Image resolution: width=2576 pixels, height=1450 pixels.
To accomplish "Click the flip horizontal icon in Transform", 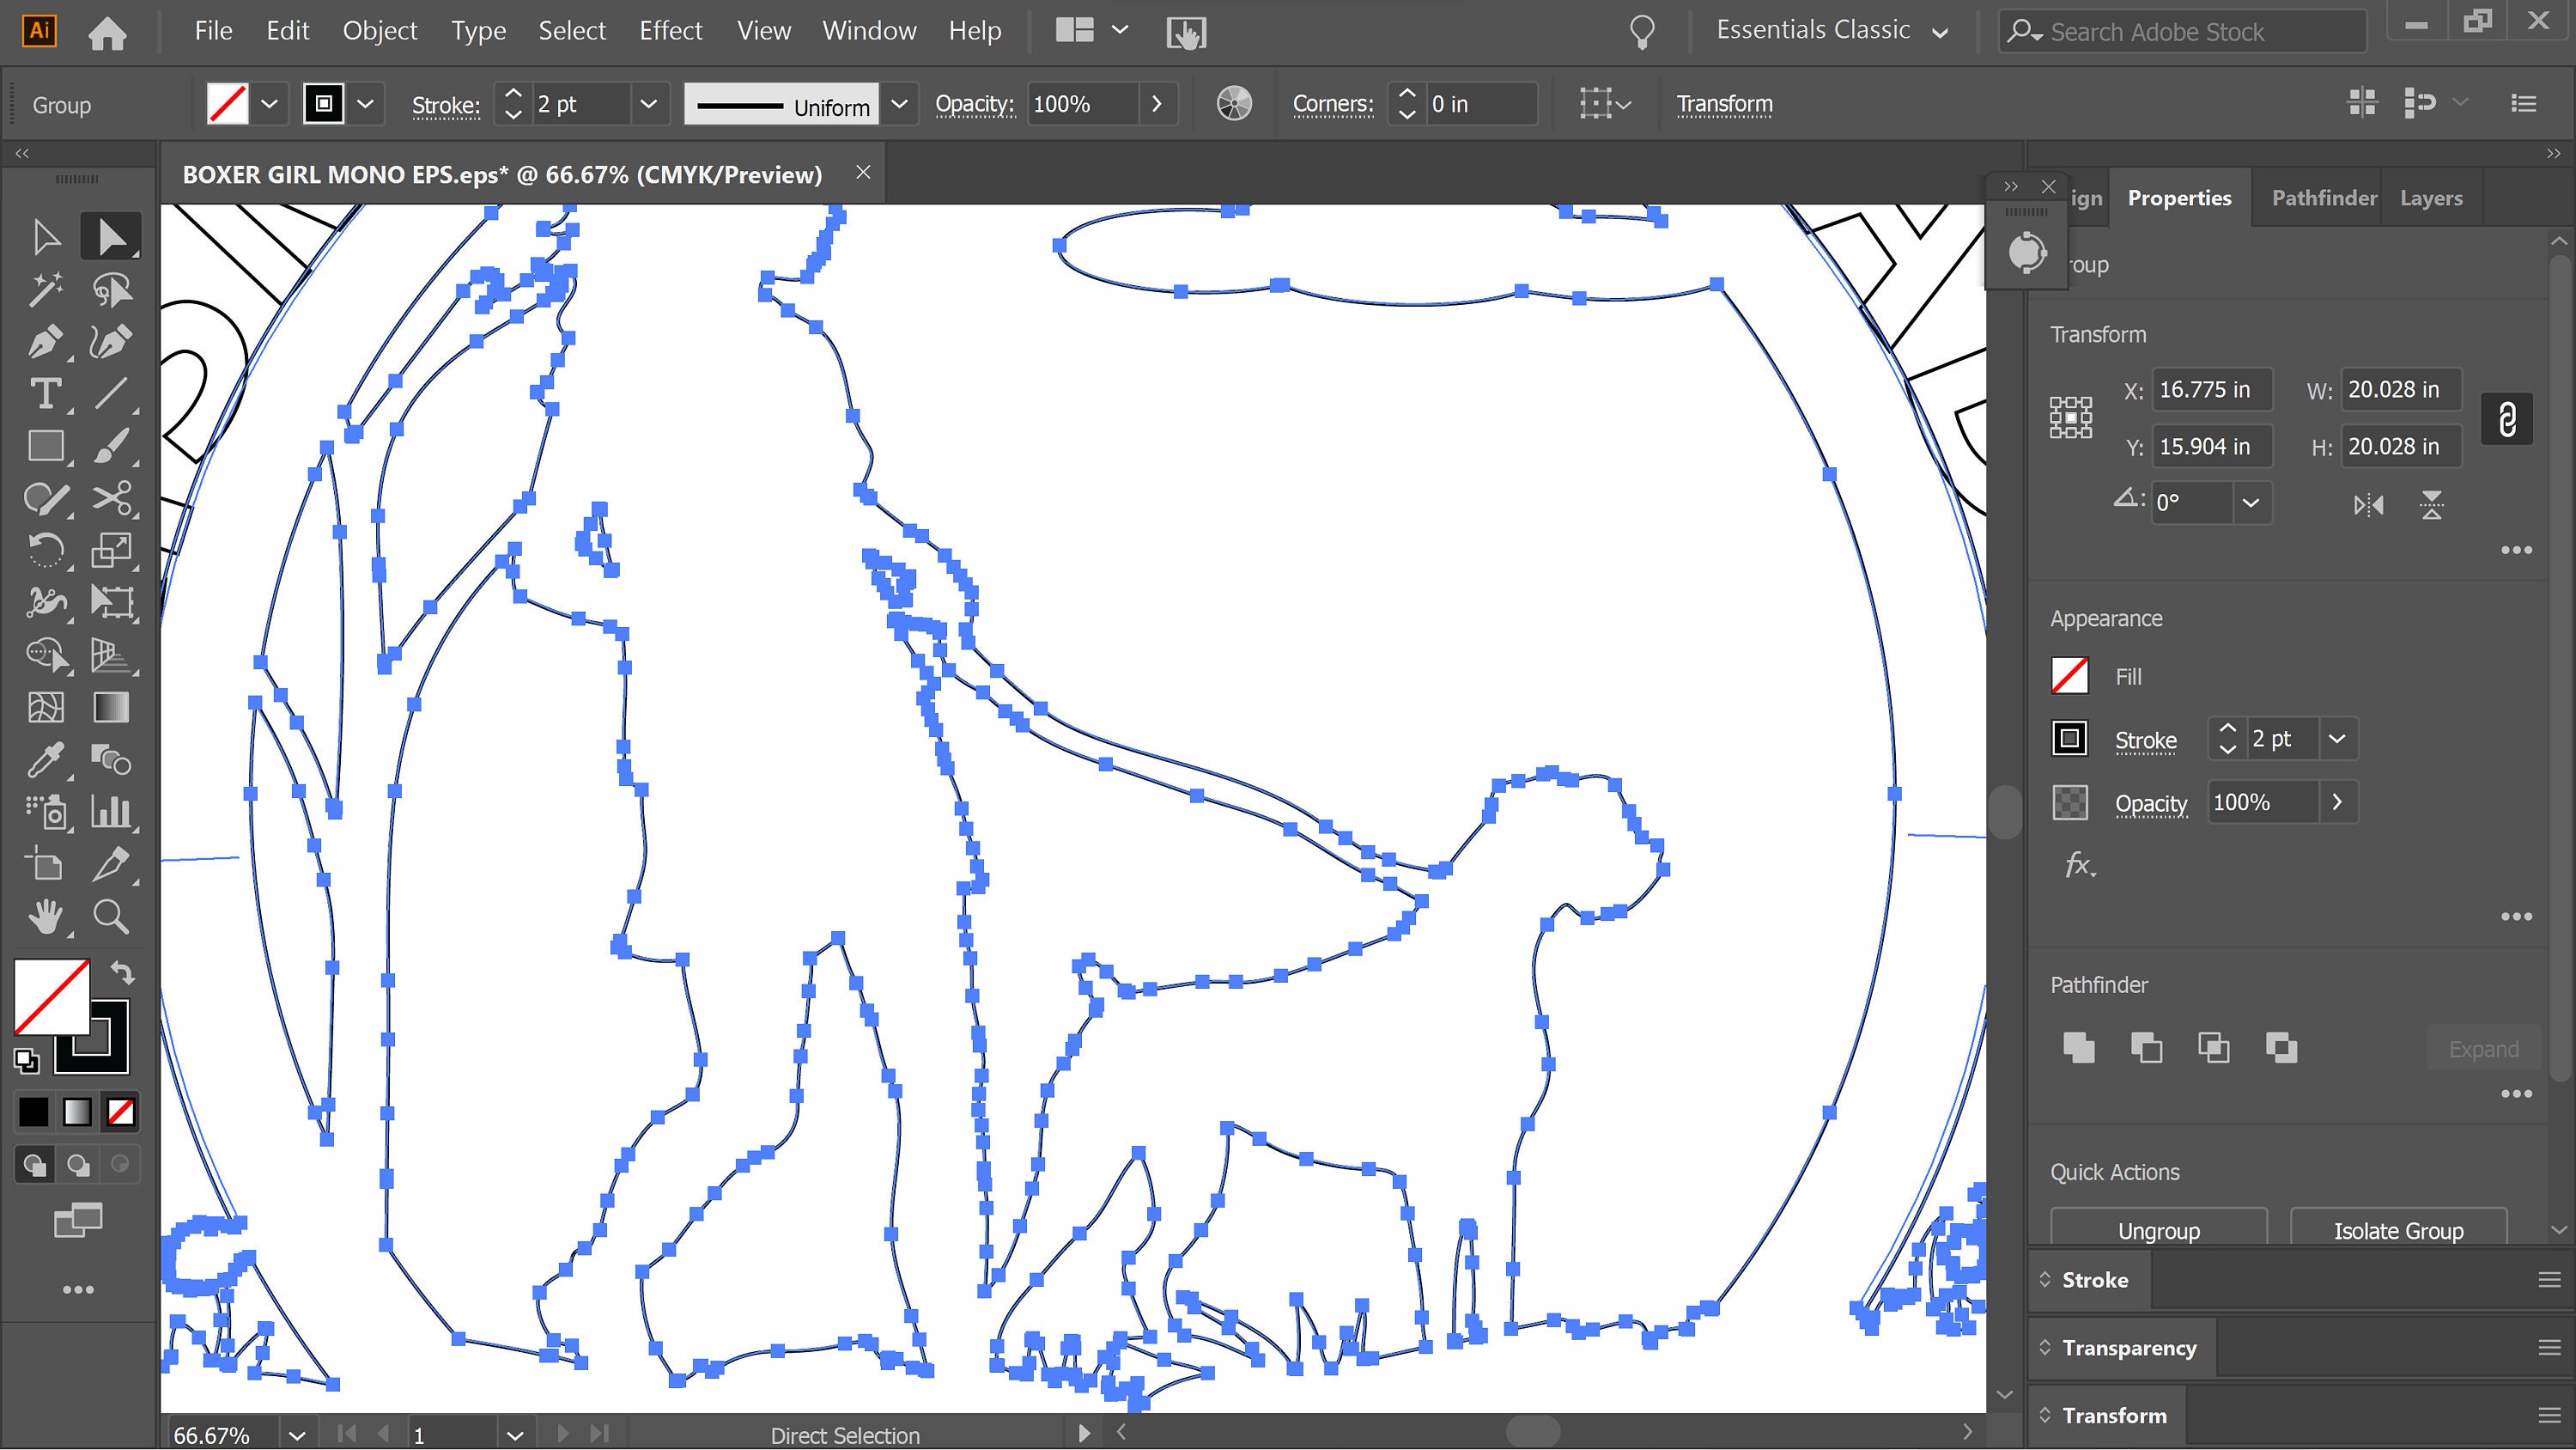I will (x=2368, y=504).
